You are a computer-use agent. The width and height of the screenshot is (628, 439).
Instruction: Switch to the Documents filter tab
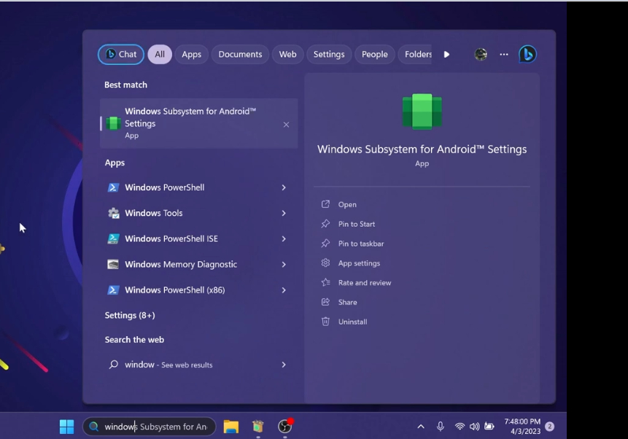pyautogui.click(x=240, y=54)
